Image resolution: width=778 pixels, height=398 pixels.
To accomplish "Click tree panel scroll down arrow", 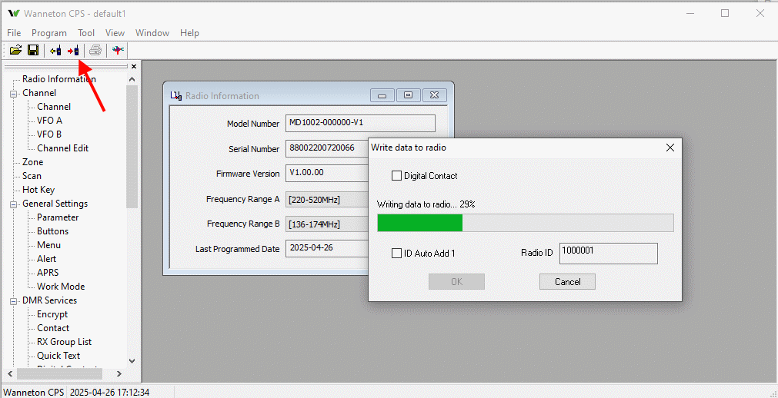I will pos(132,361).
